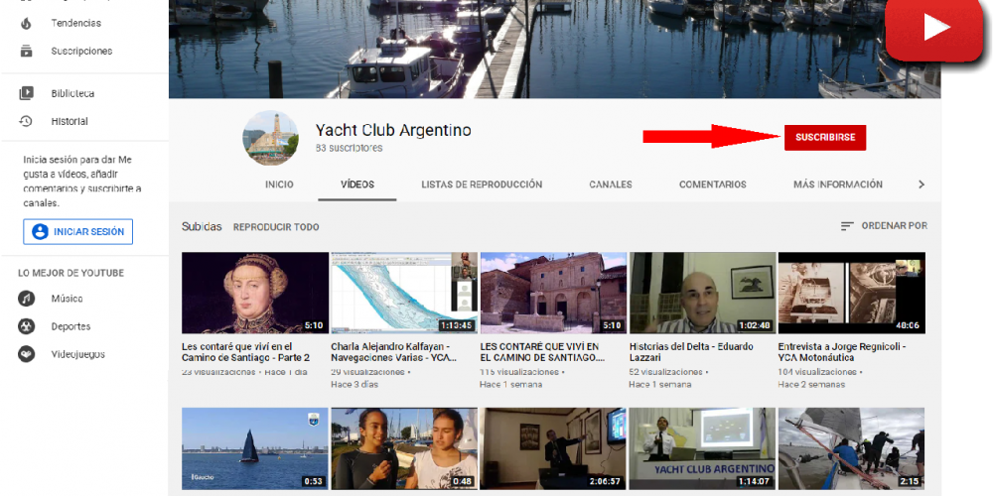Expand more tabs with right chevron arrow

(921, 185)
